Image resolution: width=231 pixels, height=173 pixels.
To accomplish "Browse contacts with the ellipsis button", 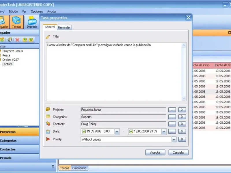I will point(172,124).
